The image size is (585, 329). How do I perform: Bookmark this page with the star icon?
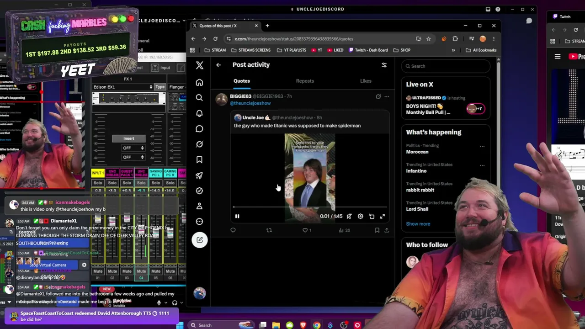428,39
